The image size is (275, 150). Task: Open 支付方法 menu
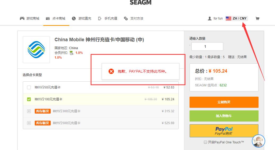(x=137, y=18)
